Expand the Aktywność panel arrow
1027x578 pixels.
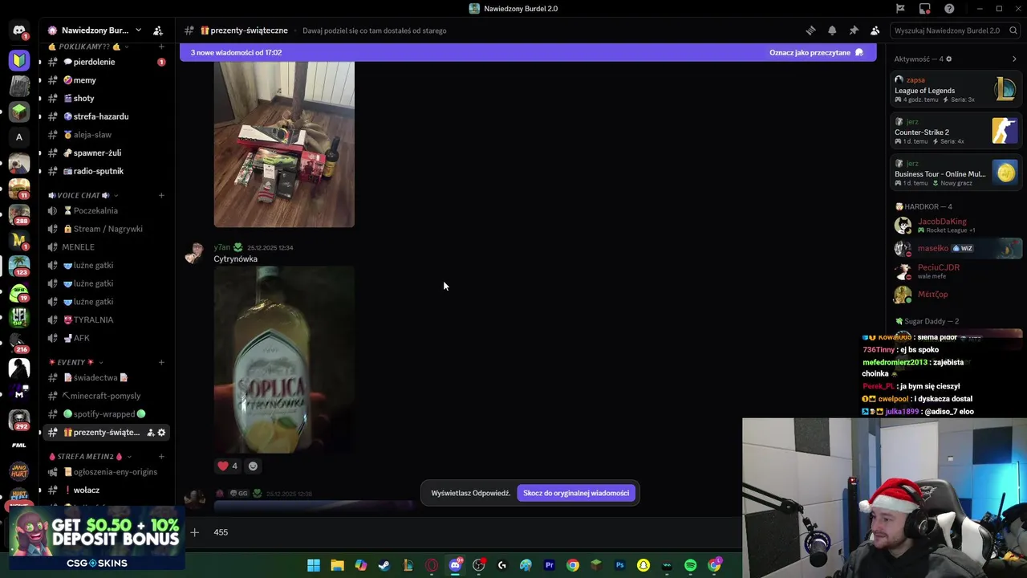(1014, 59)
